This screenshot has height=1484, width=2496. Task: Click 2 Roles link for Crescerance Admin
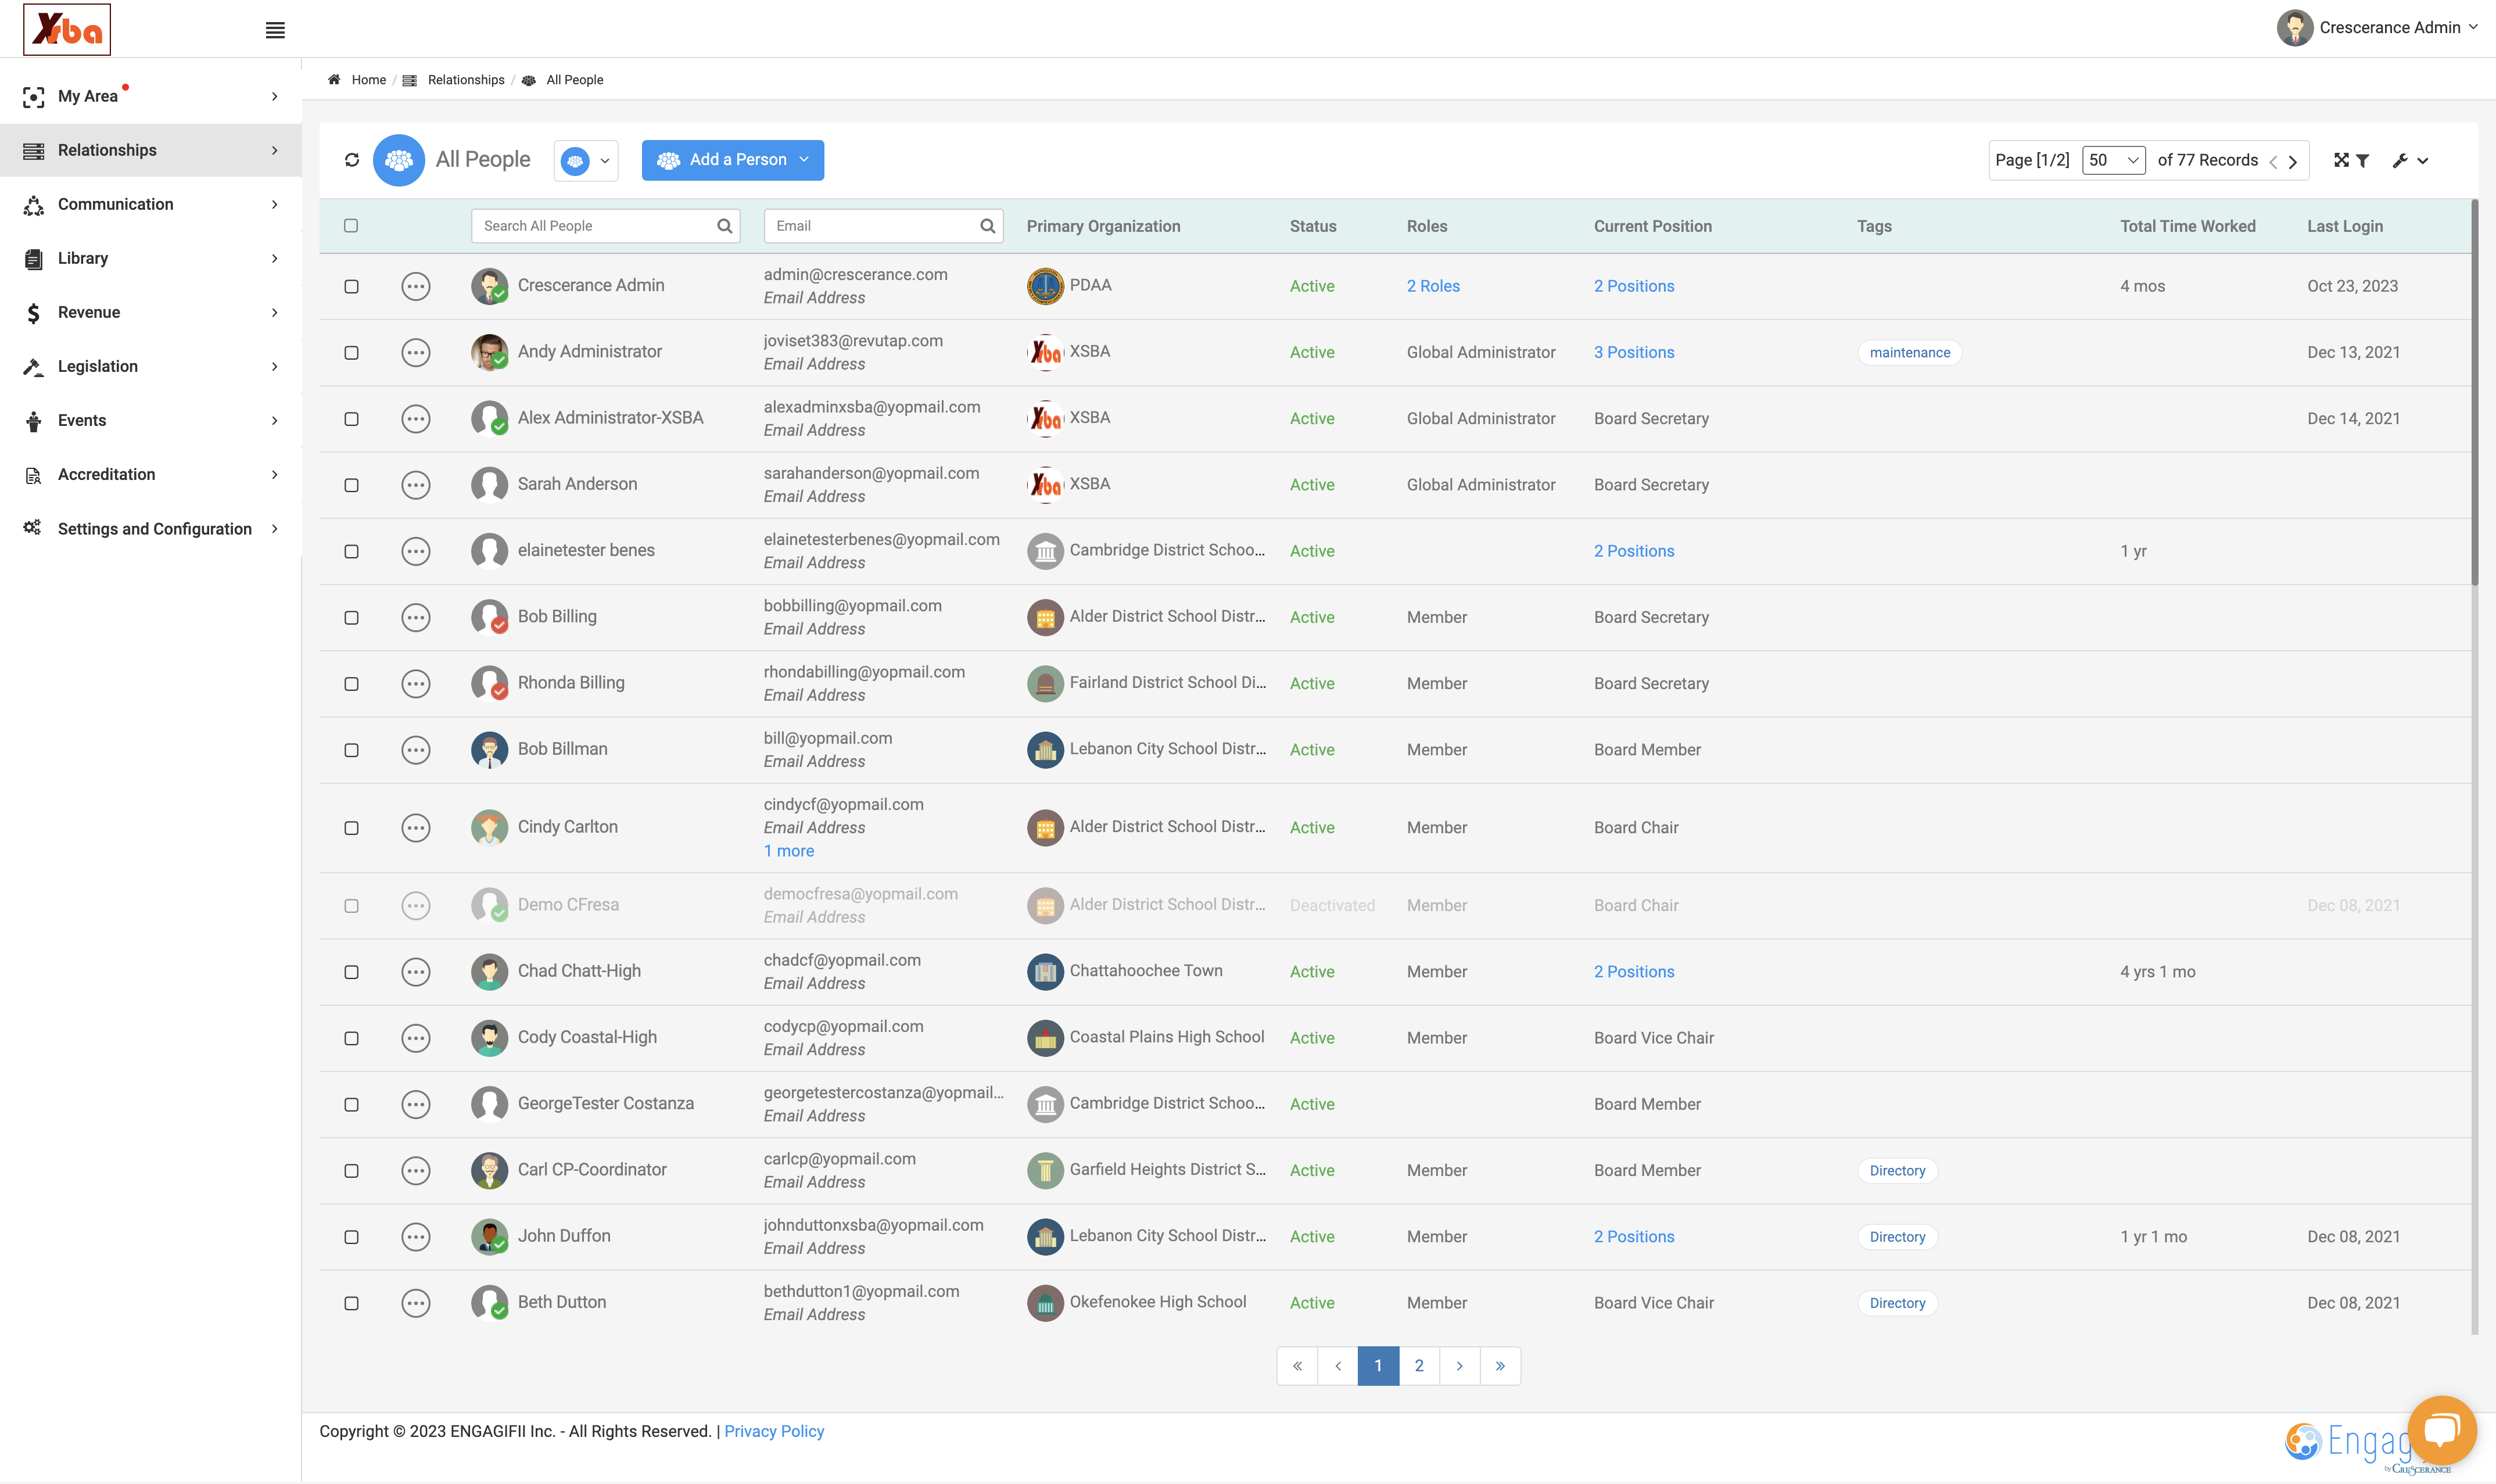click(1433, 287)
